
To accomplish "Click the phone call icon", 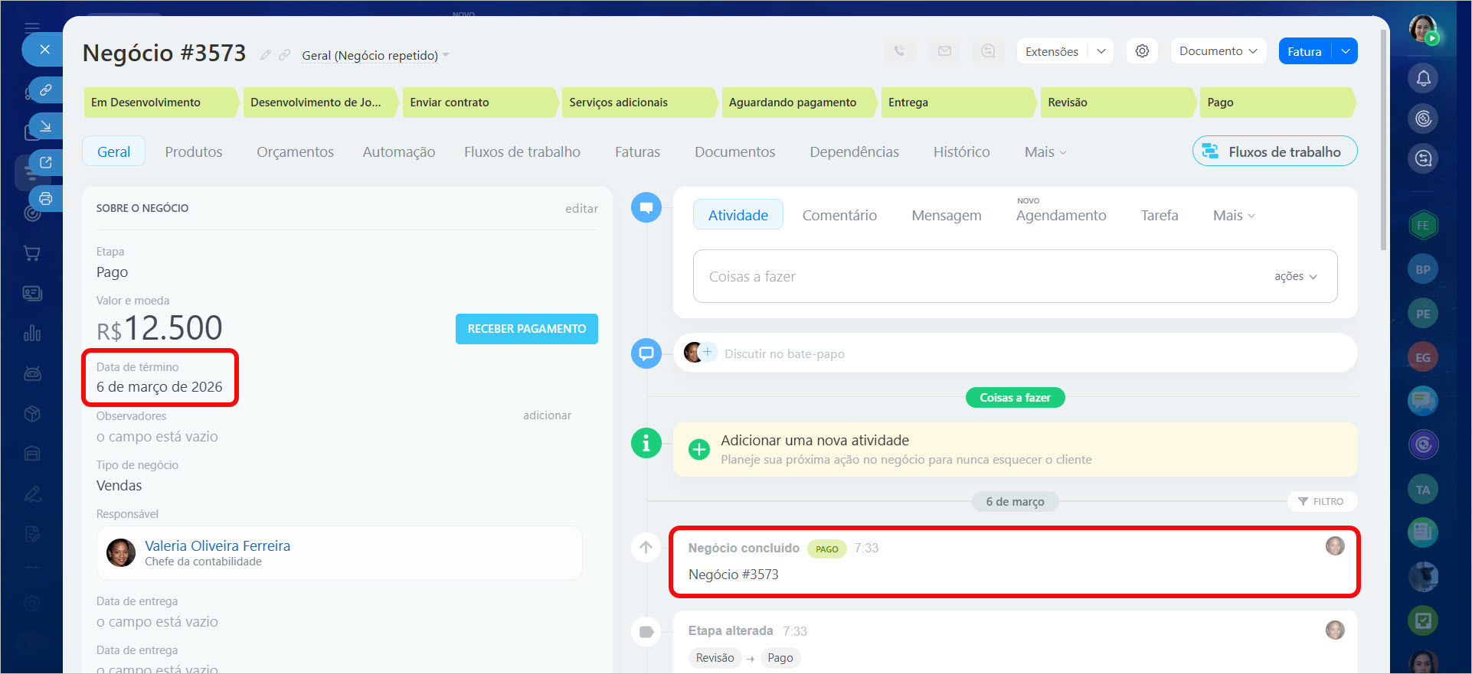I will point(900,51).
